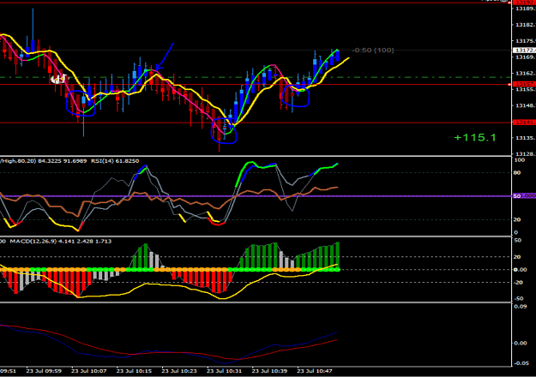Click the 23 Jul 10:23 time label
The image size is (536, 377).
coord(179,371)
